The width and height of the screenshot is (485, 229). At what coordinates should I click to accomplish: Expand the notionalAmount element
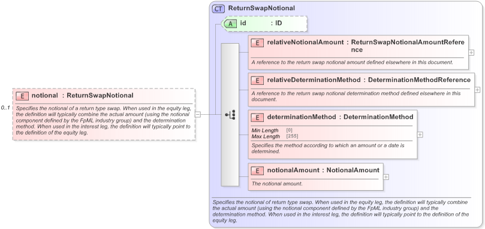point(386,177)
